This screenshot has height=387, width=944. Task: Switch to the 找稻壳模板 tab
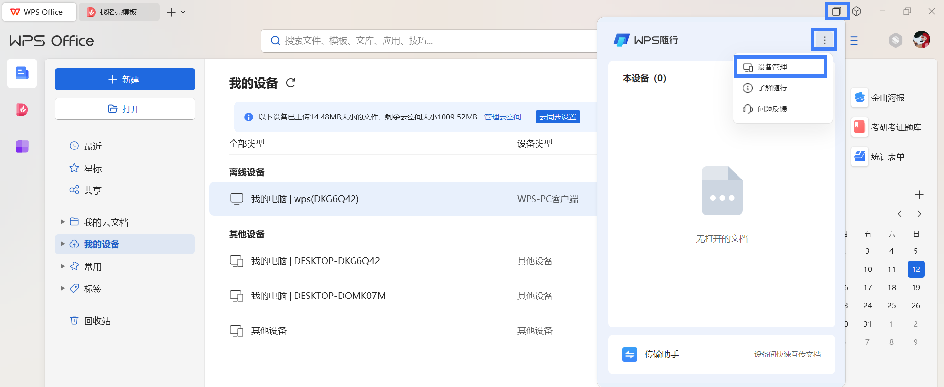click(x=119, y=12)
